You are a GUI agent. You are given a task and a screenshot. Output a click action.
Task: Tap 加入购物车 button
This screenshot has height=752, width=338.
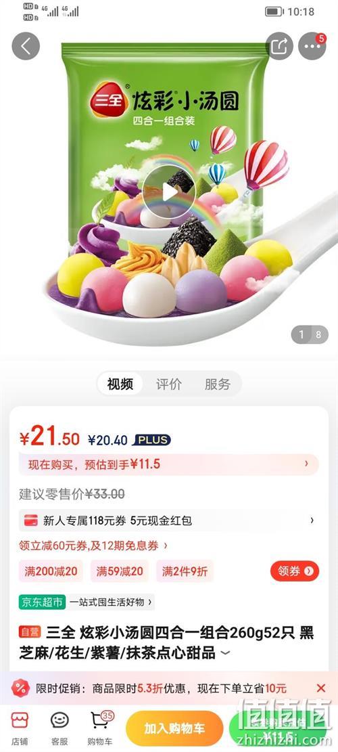(174, 728)
